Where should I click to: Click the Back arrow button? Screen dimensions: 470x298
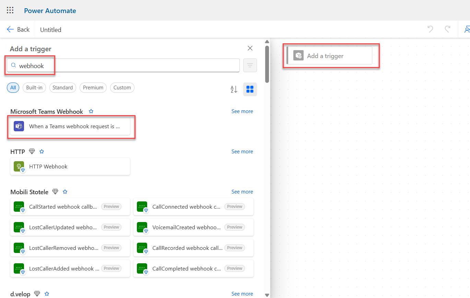point(18,30)
